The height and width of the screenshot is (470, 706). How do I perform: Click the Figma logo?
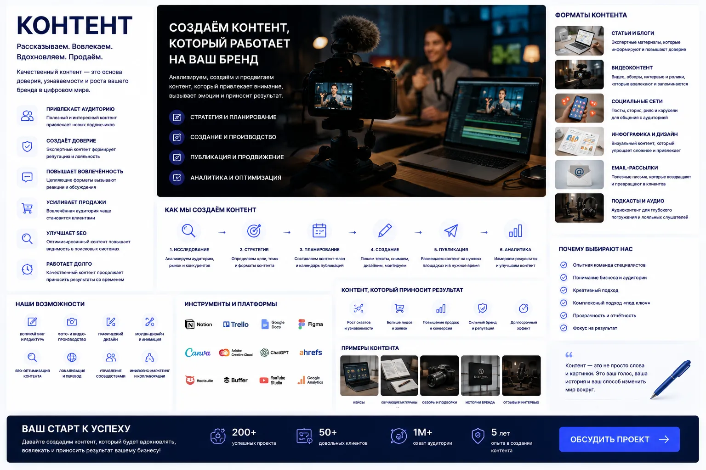(x=311, y=324)
